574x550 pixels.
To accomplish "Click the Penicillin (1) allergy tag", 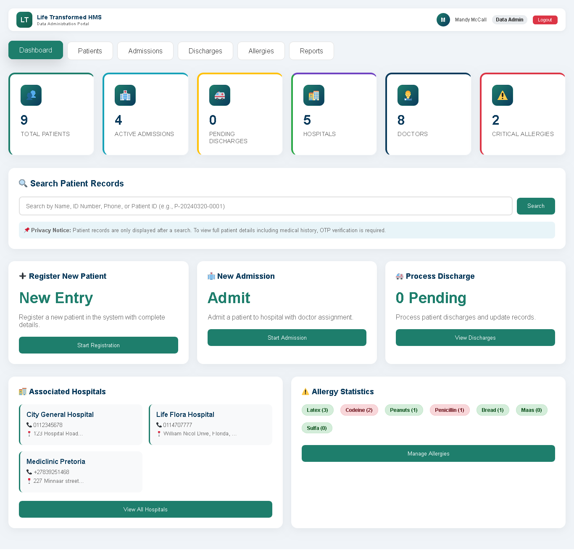I will point(450,410).
